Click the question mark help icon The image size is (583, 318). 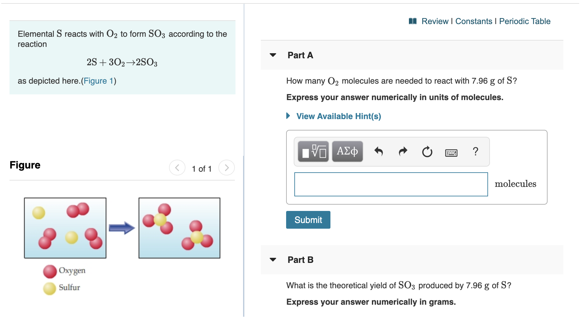[x=475, y=151]
